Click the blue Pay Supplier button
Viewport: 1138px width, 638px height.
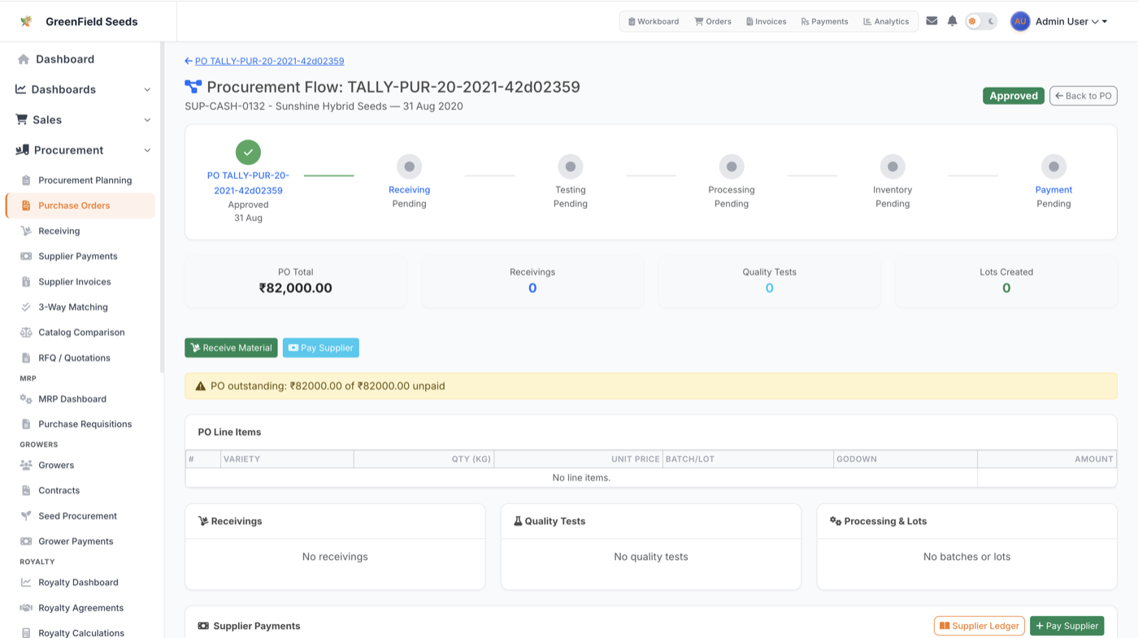321,348
